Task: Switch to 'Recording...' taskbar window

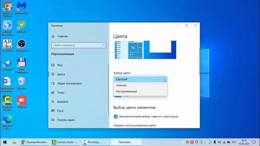Action: coord(96,142)
